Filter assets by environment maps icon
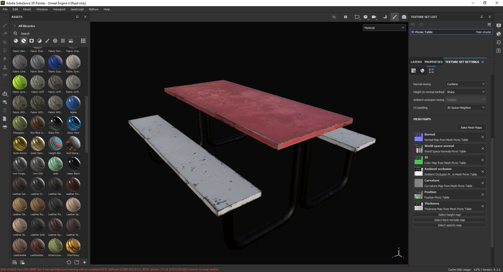Viewport: 503px width, 272px height. [71, 41]
